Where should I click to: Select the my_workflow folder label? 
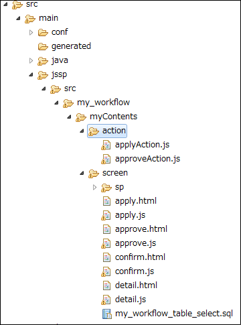103,103
